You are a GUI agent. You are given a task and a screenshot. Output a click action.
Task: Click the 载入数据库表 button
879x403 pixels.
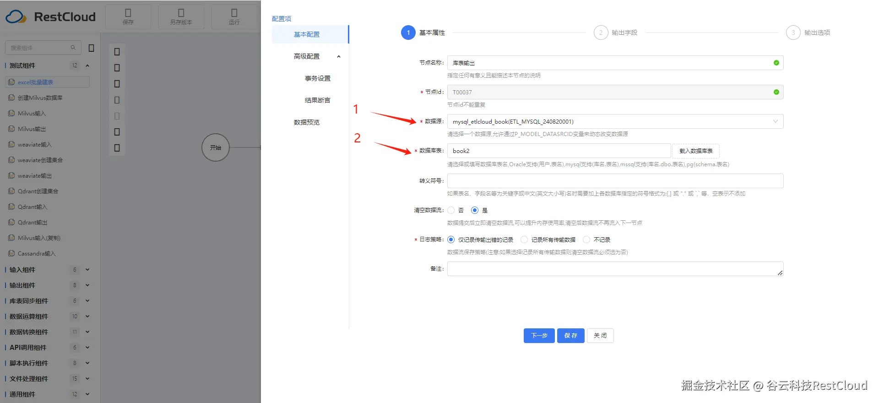click(x=696, y=151)
